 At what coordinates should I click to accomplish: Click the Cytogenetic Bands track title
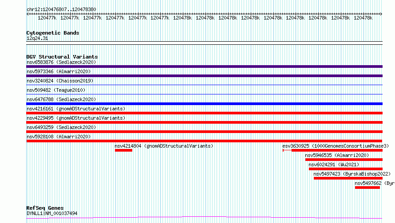[53, 33]
